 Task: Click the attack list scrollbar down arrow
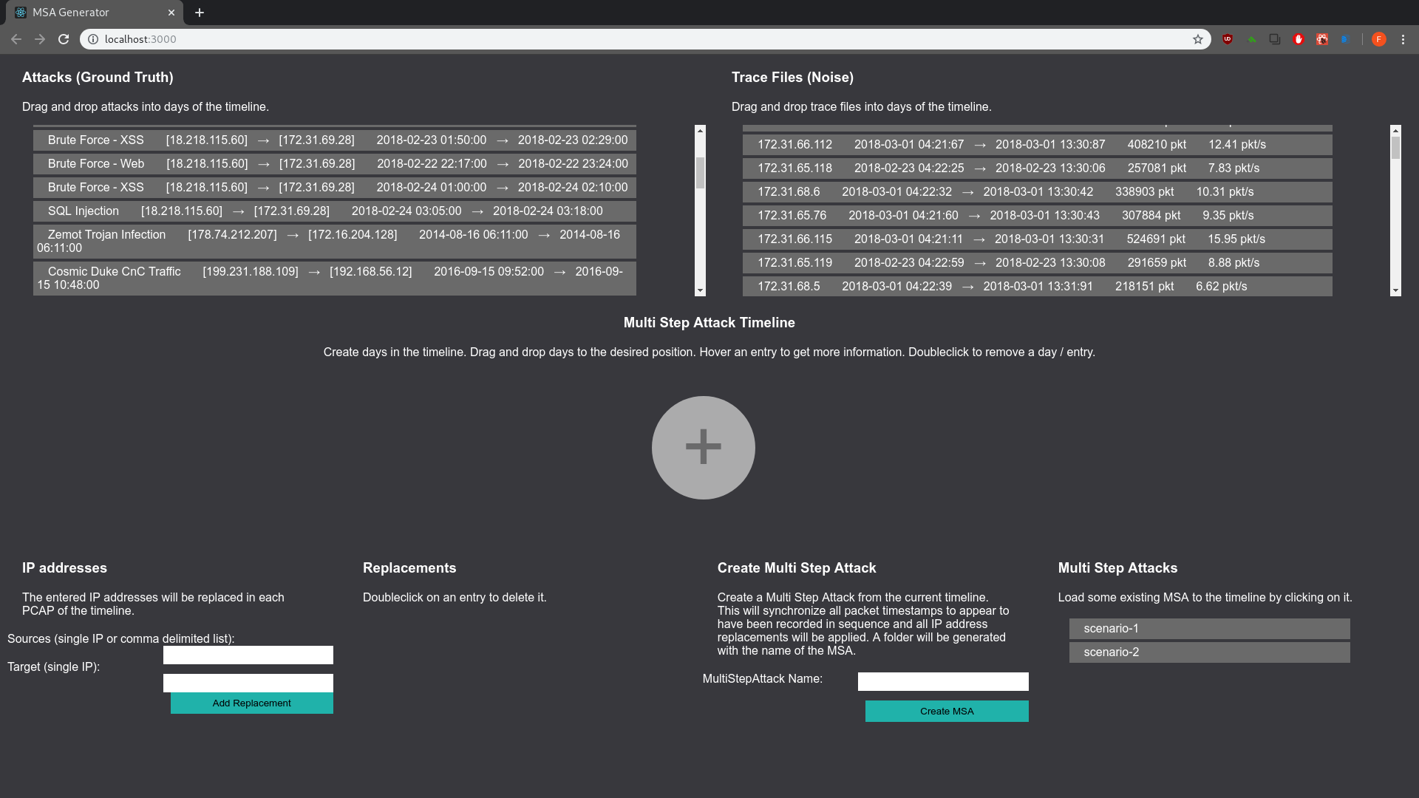700,291
